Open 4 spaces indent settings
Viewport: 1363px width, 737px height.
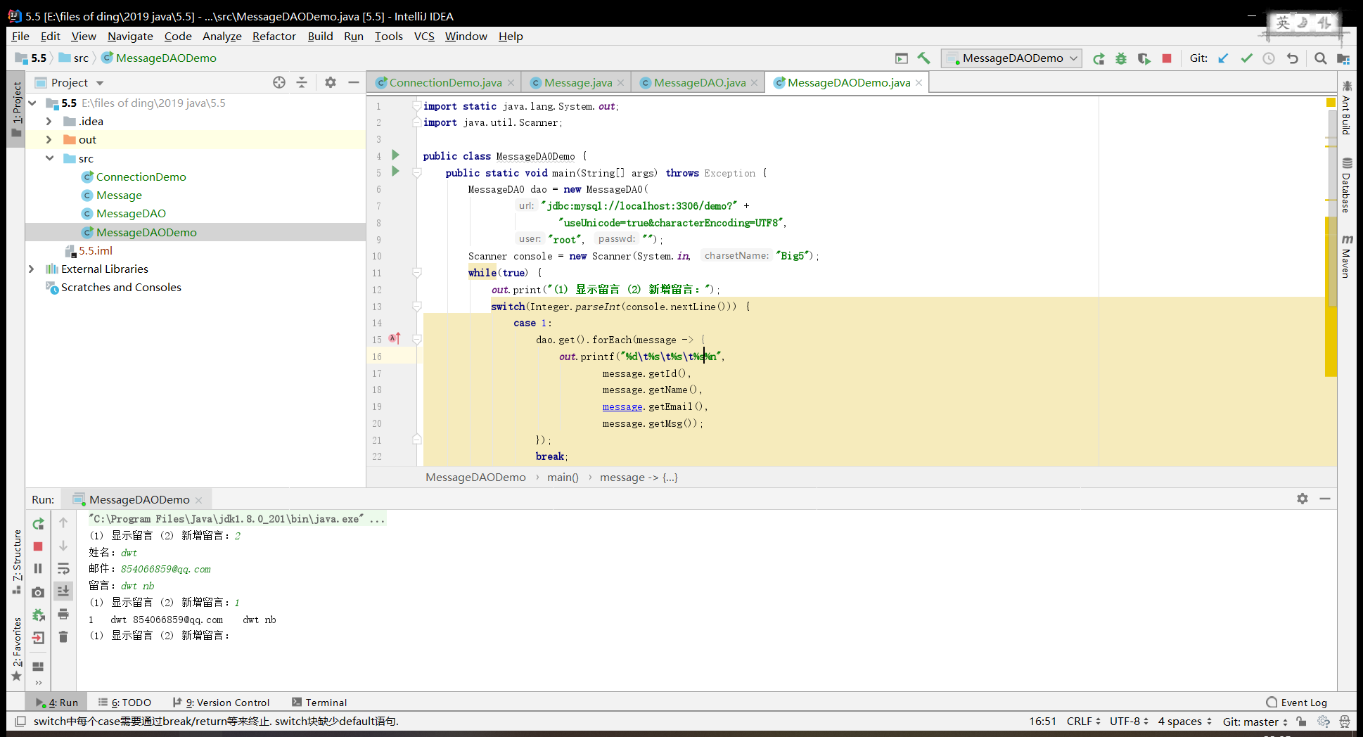click(x=1185, y=722)
